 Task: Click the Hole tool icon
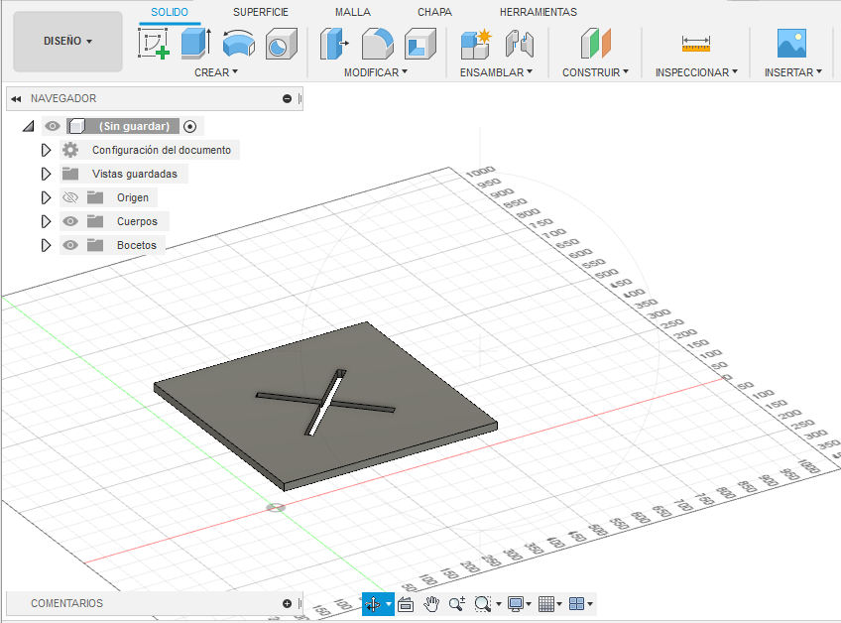pos(282,43)
